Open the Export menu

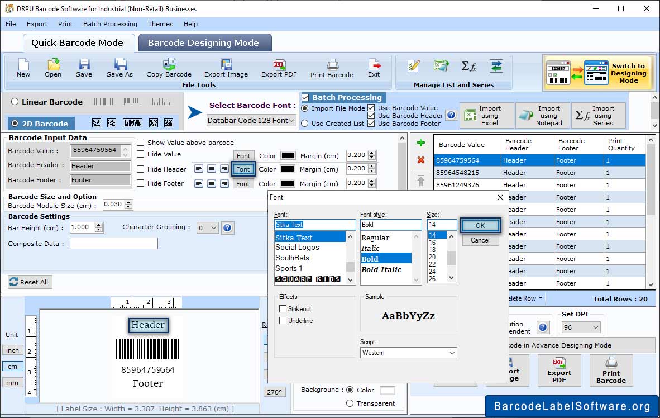37,24
